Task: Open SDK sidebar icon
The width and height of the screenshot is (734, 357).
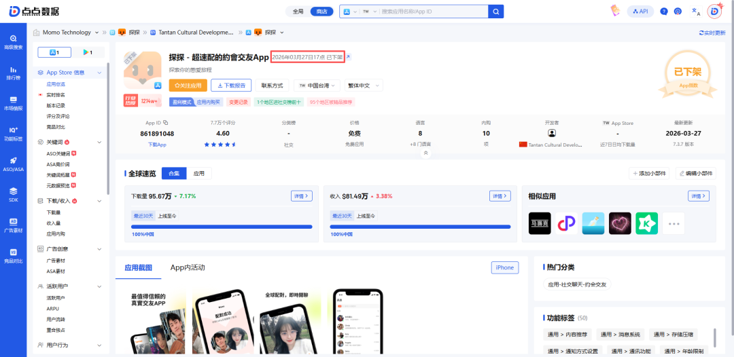Action: pos(13,194)
